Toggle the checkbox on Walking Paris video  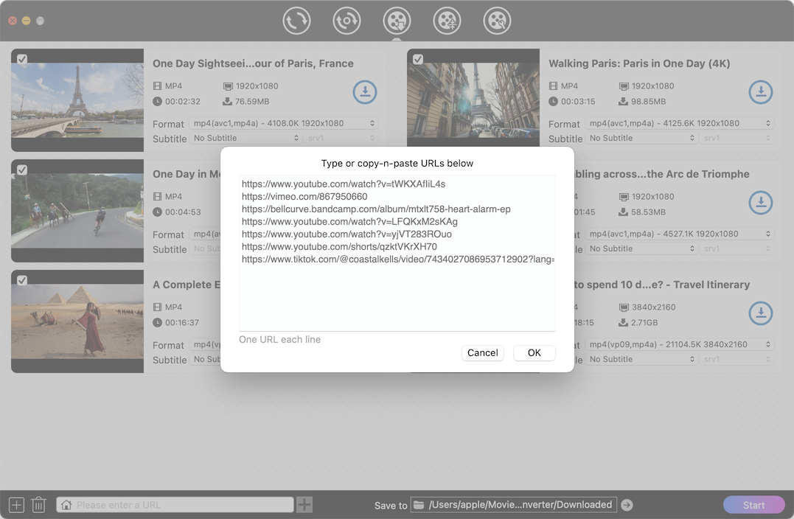[418, 60]
